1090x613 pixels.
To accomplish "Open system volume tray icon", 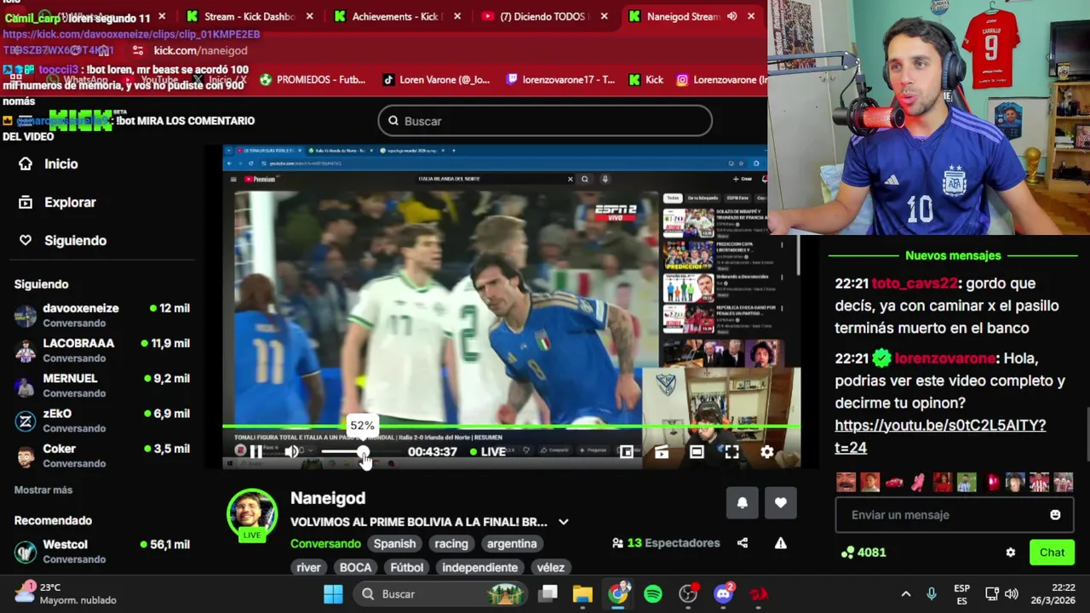I will pyautogui.click(x=1011, y=594).
